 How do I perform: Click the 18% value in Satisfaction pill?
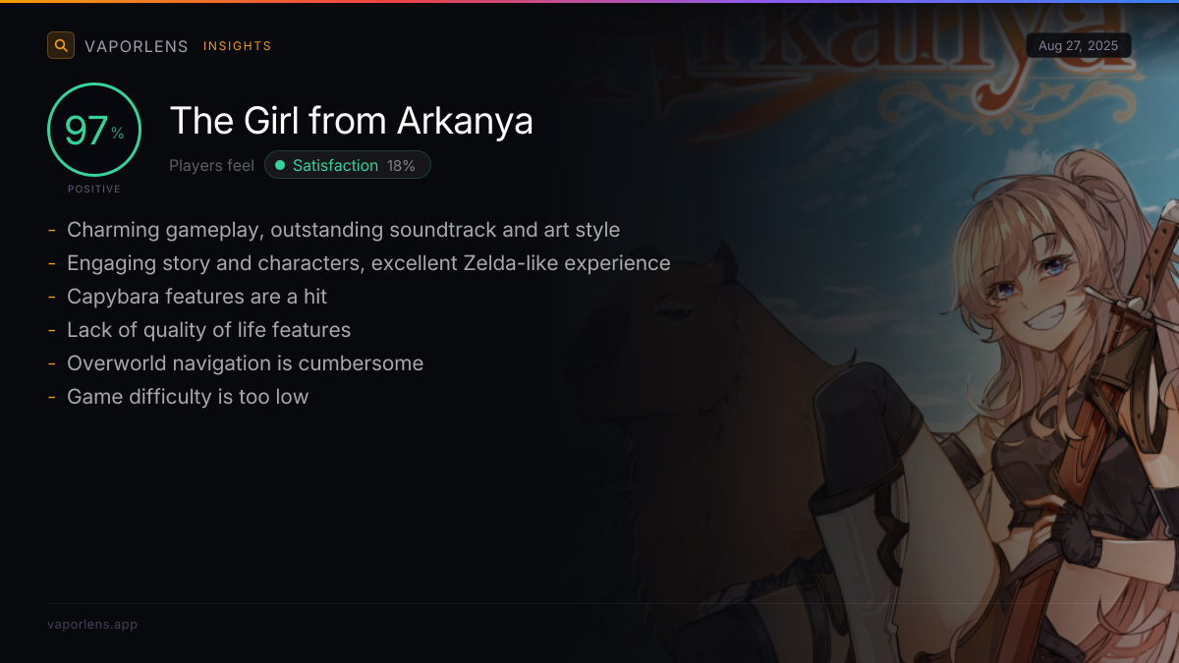[x=401, y=166]
